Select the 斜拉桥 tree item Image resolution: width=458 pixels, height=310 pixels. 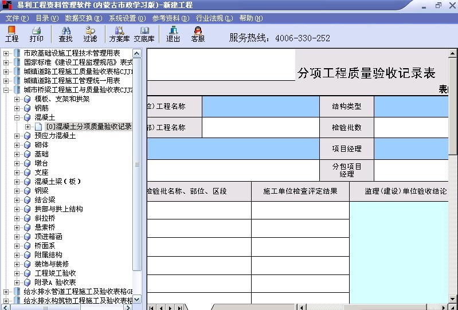[45, 218]
